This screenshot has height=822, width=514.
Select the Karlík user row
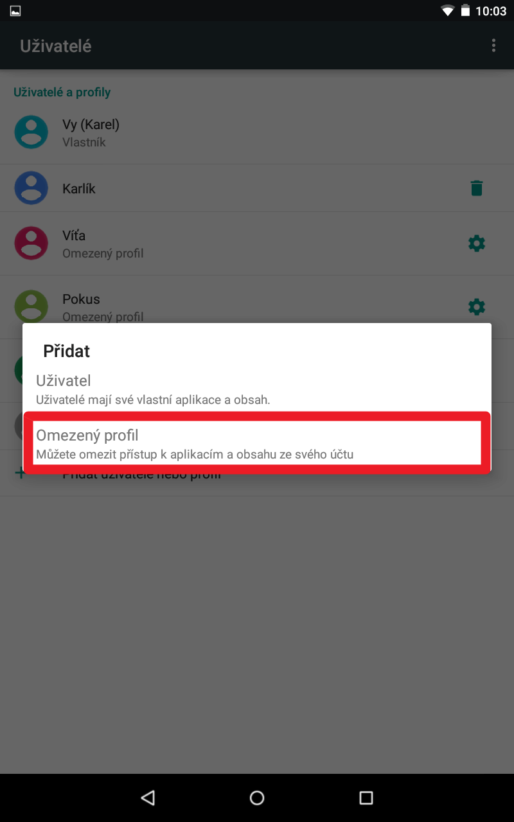click(x=257, y=188)
